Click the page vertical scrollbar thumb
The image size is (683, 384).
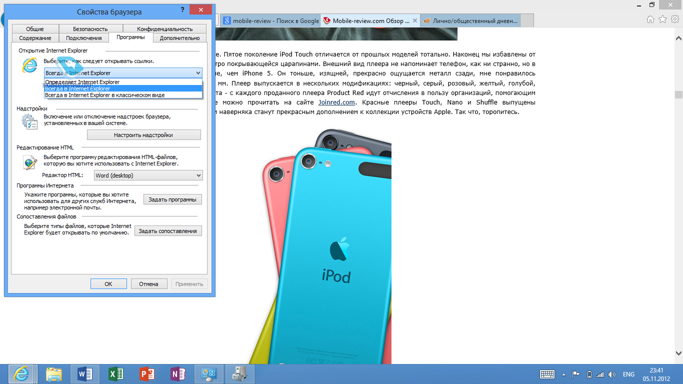[678, 94]
